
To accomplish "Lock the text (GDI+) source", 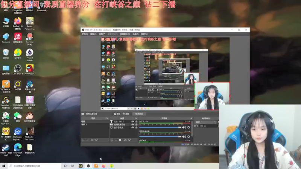I will coord(136,121).
